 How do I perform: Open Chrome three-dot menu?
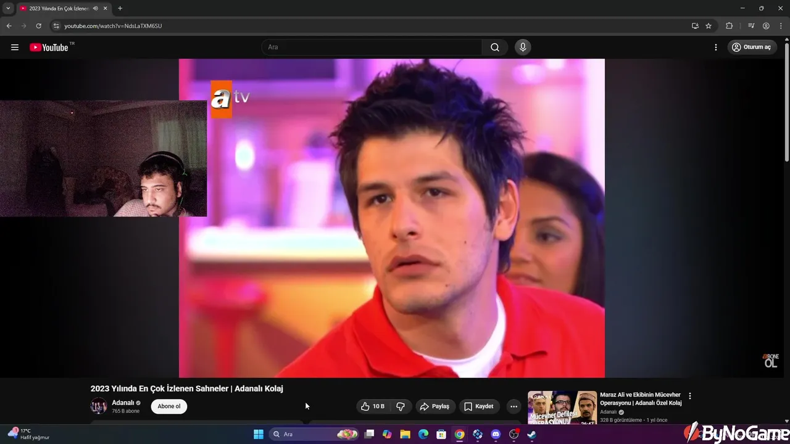pos(781,26)
